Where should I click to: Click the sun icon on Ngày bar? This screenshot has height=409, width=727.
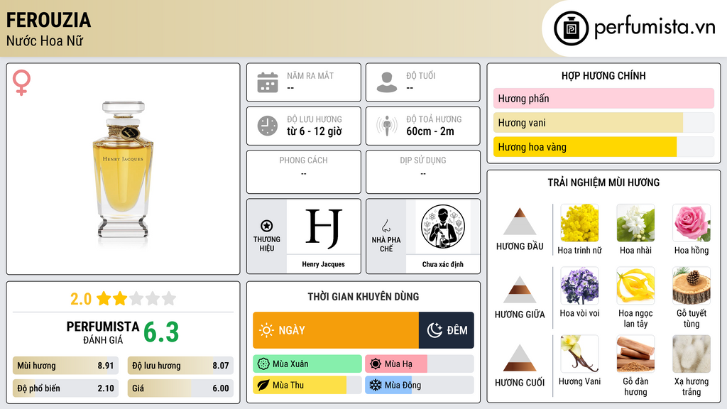pyautogui.click(x=267, y=330)
